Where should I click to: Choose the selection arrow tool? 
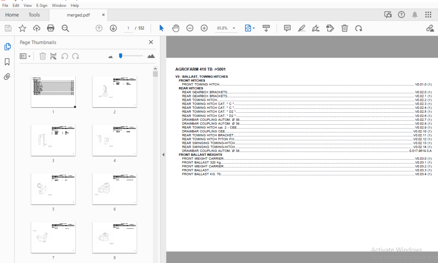(x=161, y=28)
